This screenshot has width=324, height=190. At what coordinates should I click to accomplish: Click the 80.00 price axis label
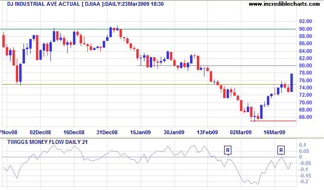point(305,65)
